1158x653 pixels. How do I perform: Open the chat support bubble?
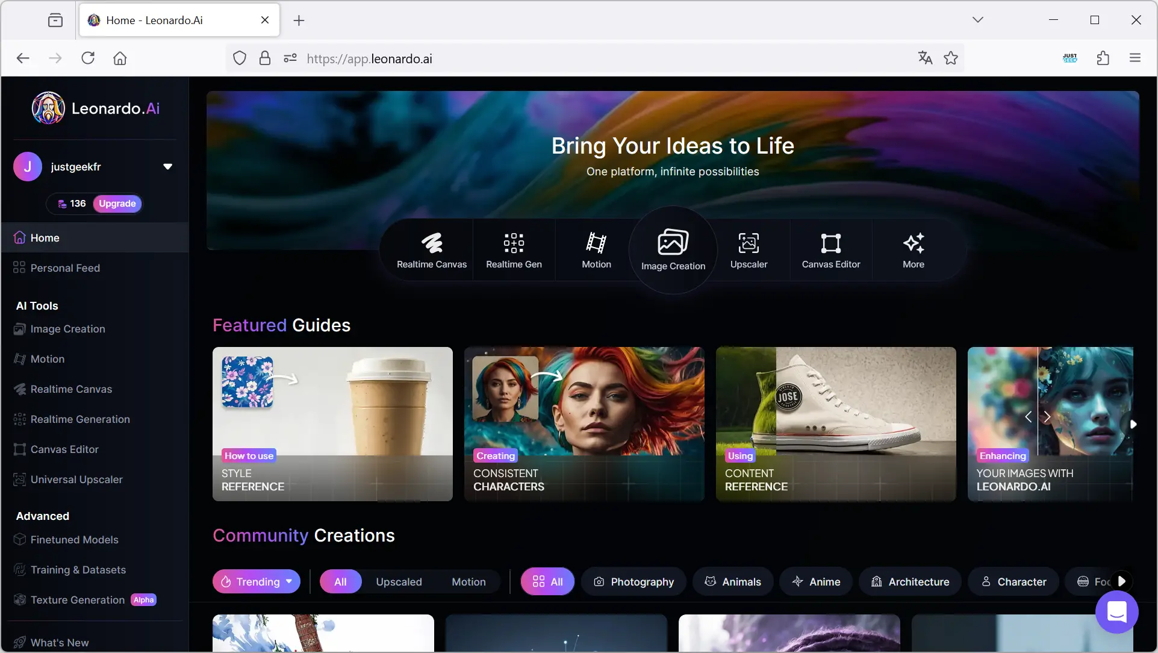[x=1116, y=612]
